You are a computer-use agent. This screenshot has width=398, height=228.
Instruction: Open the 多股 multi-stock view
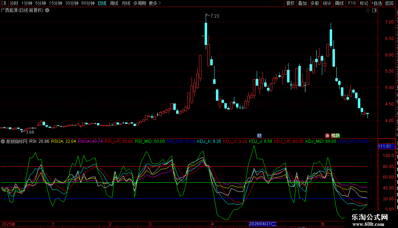pyautogui.click(x=315, y=3)
